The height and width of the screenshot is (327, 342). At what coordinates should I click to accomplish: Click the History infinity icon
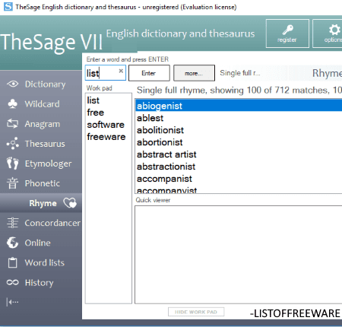(13, 282)
